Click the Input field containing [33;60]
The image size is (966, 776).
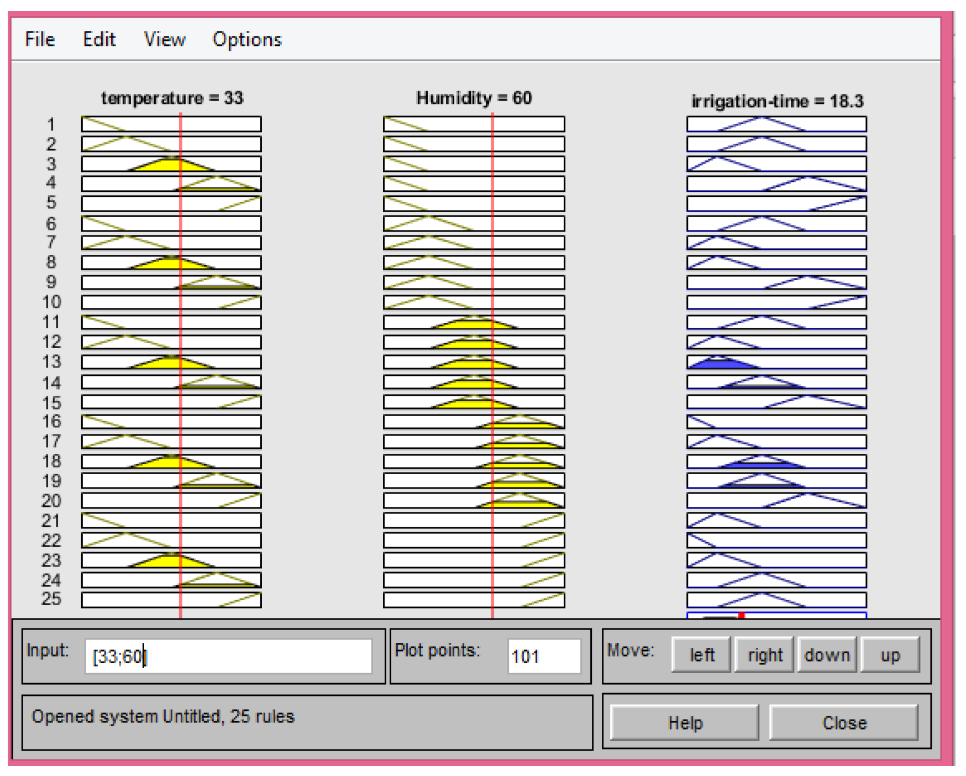[x=228, y=656]
